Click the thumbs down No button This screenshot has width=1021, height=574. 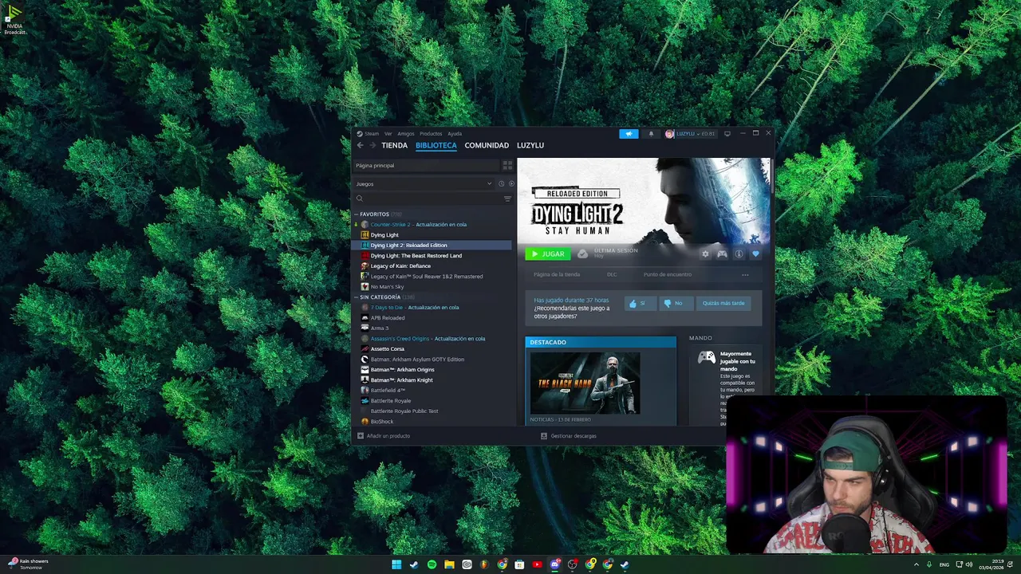point(675,303)
